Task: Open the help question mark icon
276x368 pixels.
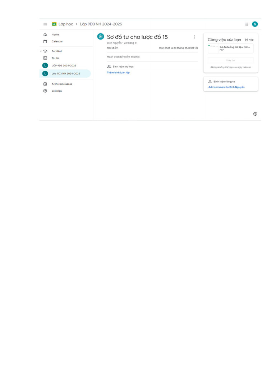Action: coord(256,114)
